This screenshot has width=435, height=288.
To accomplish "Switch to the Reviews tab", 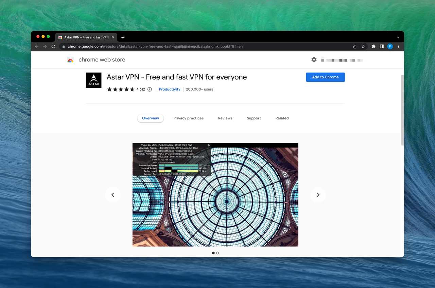I will pyautogui.click(x=225, y=118).
